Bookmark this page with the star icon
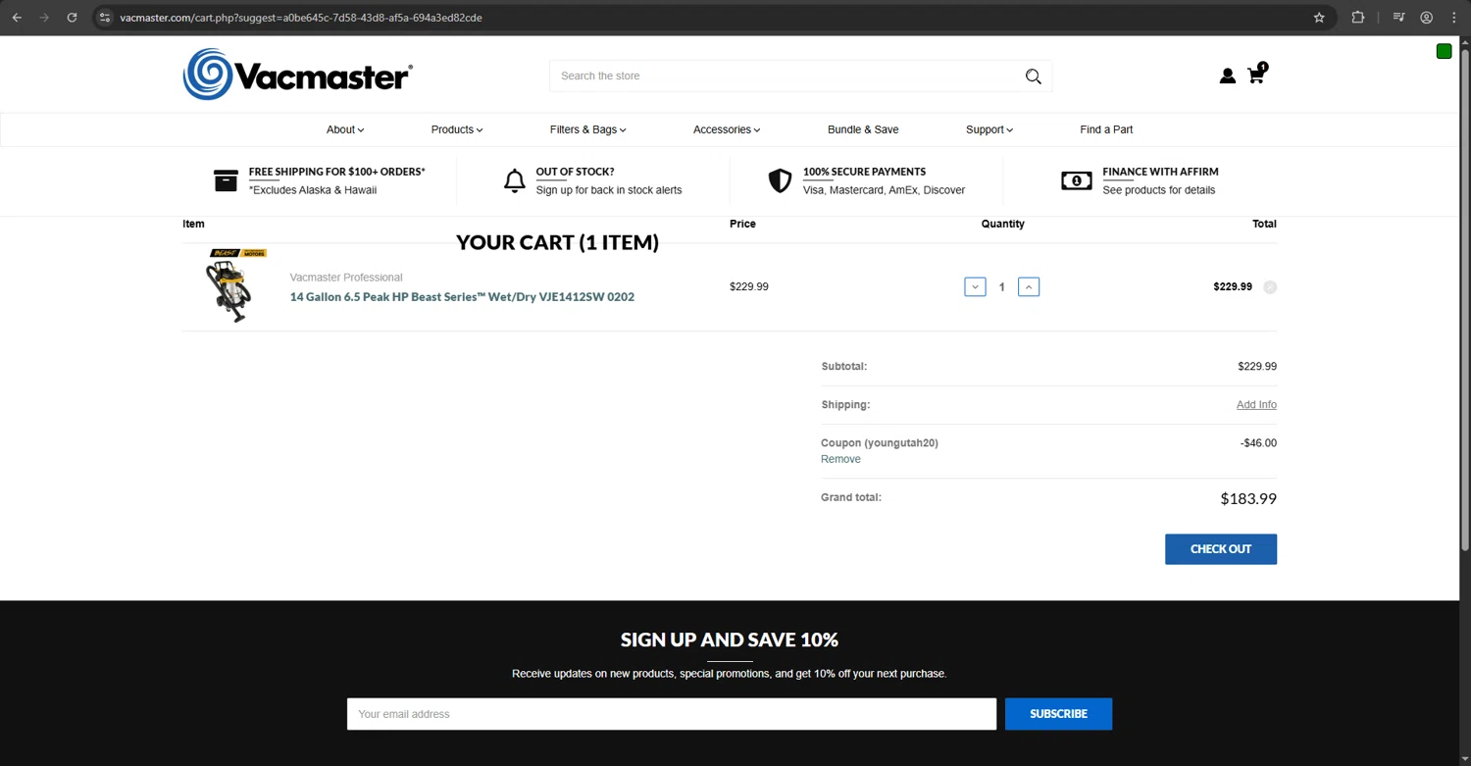Image resolution: width=1471 pixels, height=766 pixels. click(1319, 18)
